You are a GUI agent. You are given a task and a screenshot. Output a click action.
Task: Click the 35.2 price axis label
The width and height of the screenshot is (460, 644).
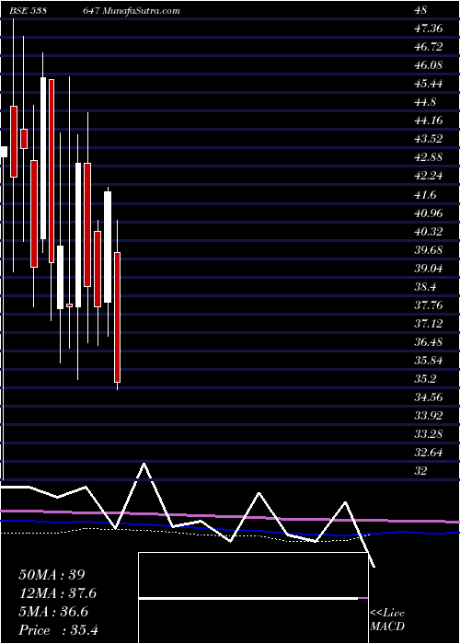(x=425, y=379)
